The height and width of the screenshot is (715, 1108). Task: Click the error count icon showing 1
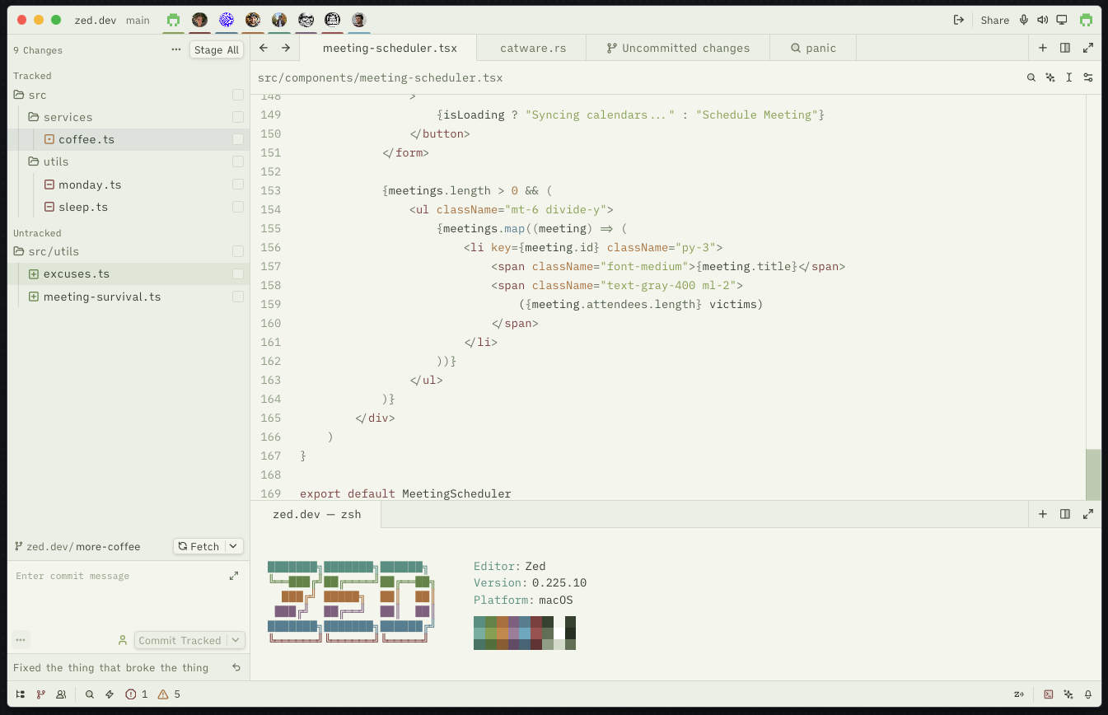tap(131, 694)
